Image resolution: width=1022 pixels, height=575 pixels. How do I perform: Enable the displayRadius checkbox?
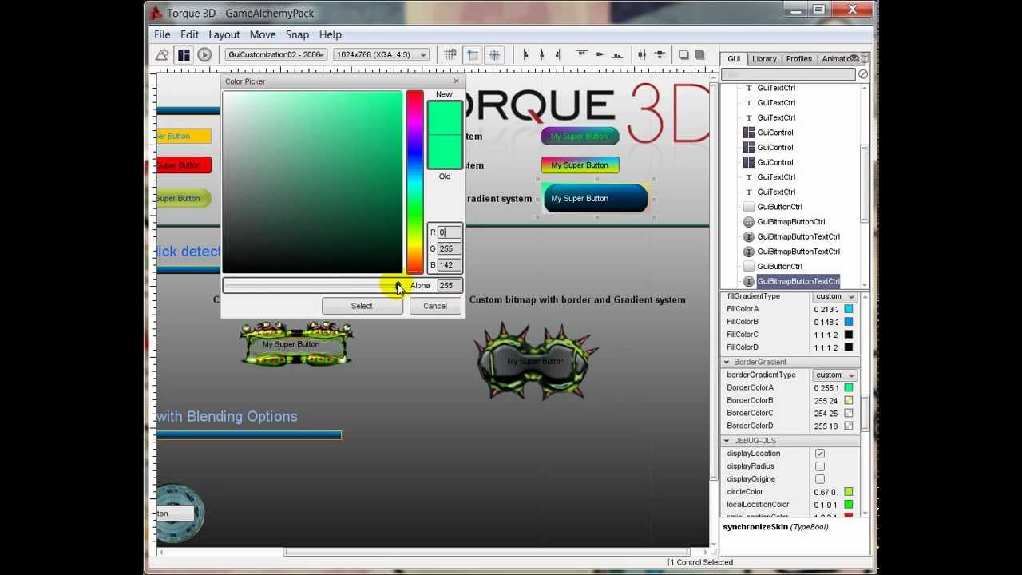click(x=820, y=466)
